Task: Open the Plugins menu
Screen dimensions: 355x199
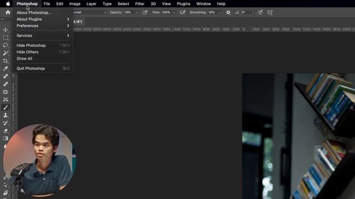Action: [x=184, y=4]
